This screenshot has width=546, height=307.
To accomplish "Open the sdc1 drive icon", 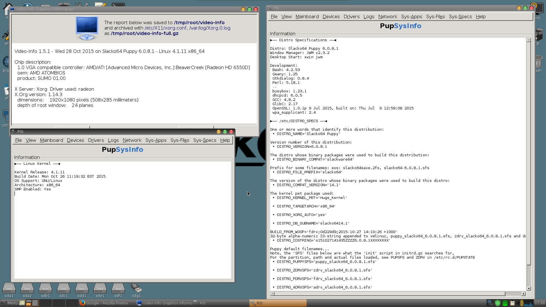I will coord(64,288).
